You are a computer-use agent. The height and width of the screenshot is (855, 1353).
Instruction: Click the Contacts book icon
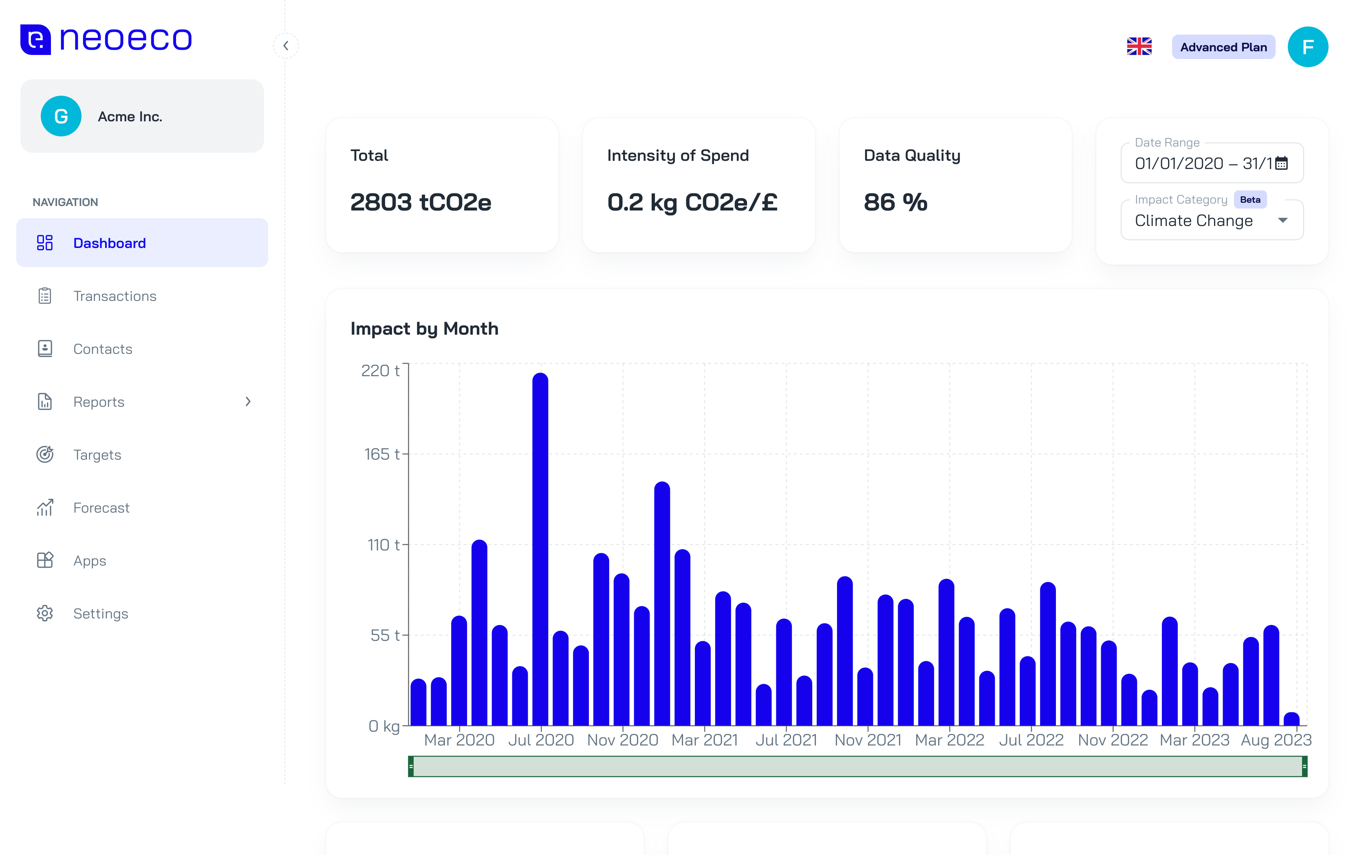45,349
